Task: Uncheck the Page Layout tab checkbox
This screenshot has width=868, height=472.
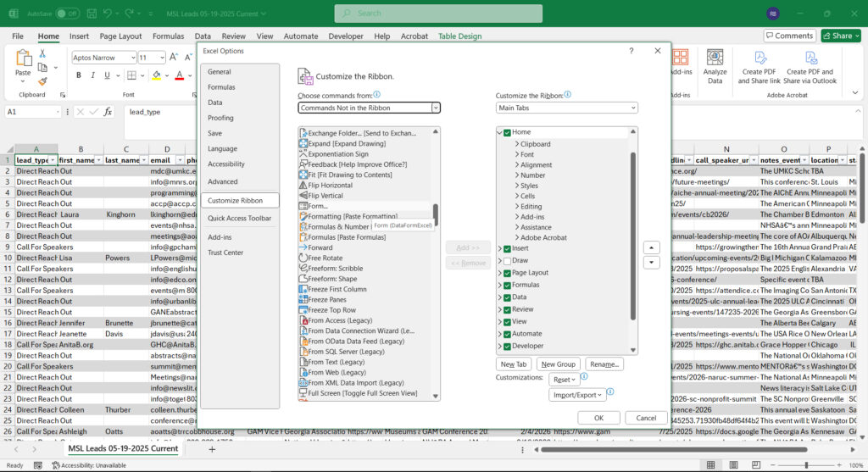Action: 507,273
